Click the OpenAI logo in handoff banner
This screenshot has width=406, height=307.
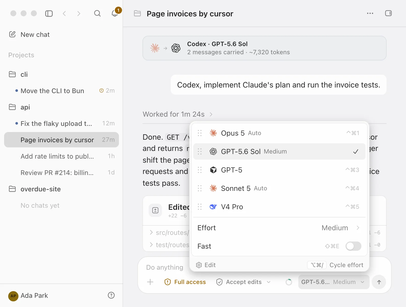click(176, 48)
